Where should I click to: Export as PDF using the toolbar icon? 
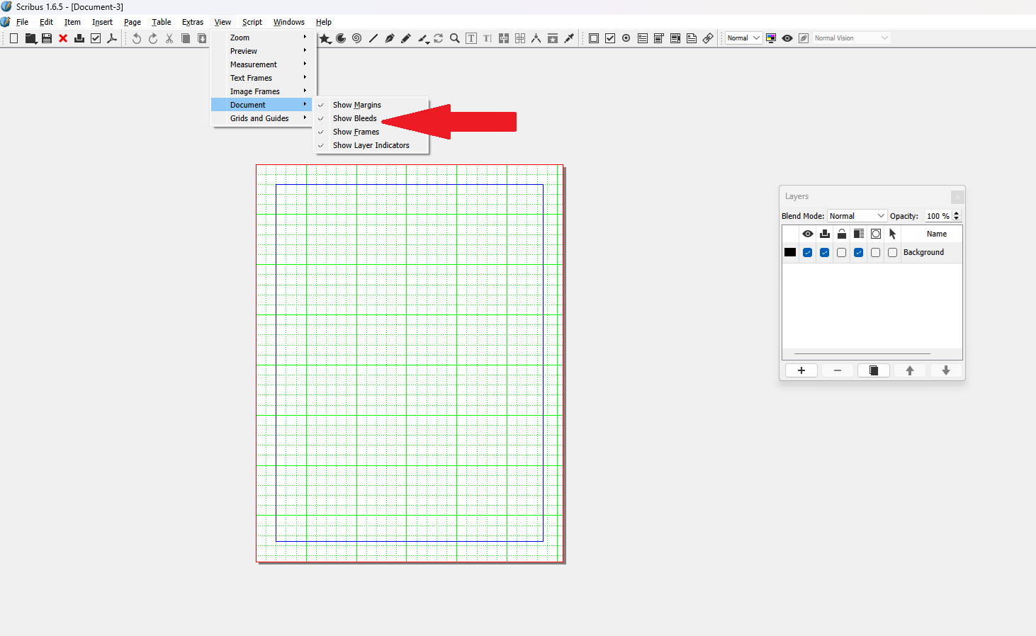point(112,38)
